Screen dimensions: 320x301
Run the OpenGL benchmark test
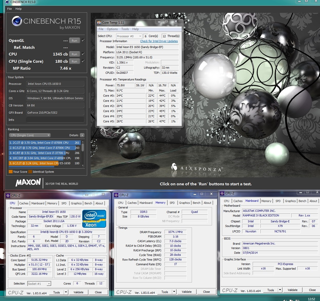(74, 41)
